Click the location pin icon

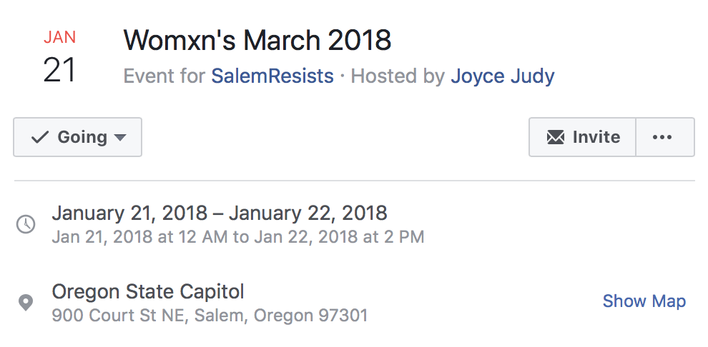point(26,303)
